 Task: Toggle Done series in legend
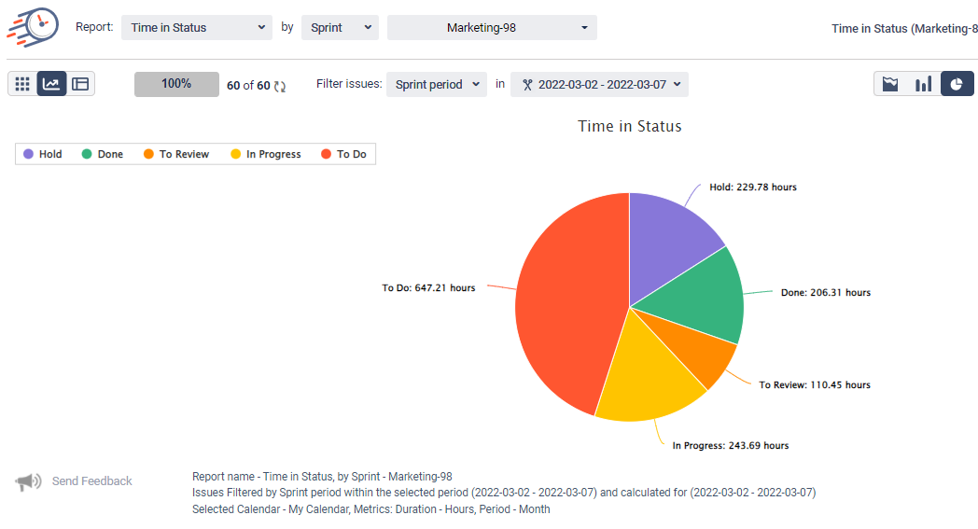(103, 154)
